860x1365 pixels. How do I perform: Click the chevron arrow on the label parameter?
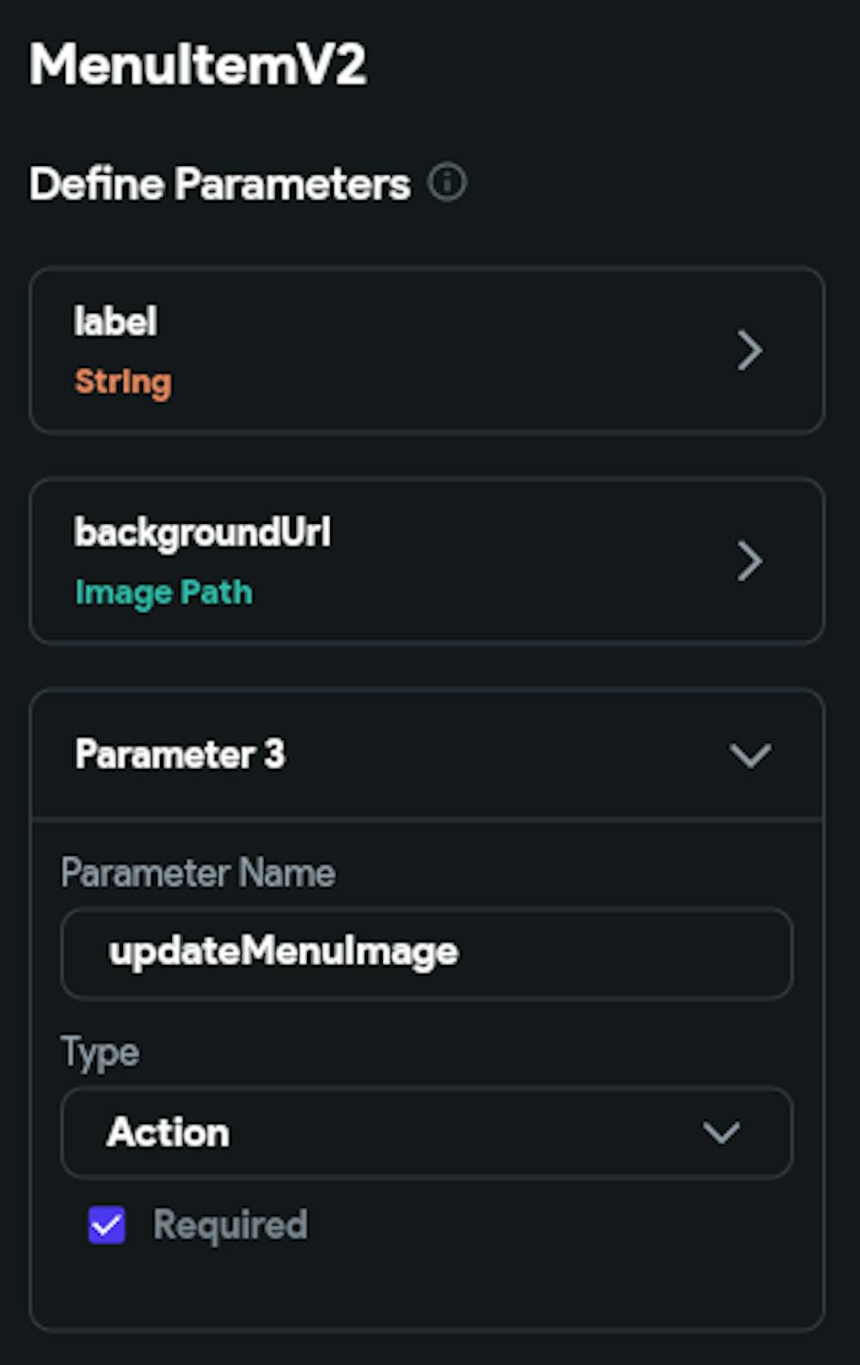pyautogui.click(x=750, y=350)
